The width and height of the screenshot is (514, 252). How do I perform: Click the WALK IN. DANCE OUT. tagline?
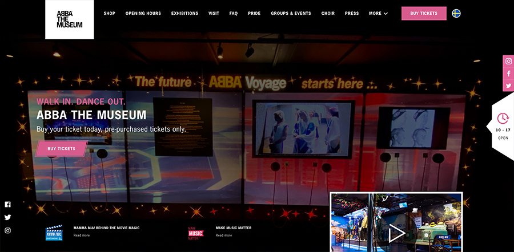(x=81, y=101)
